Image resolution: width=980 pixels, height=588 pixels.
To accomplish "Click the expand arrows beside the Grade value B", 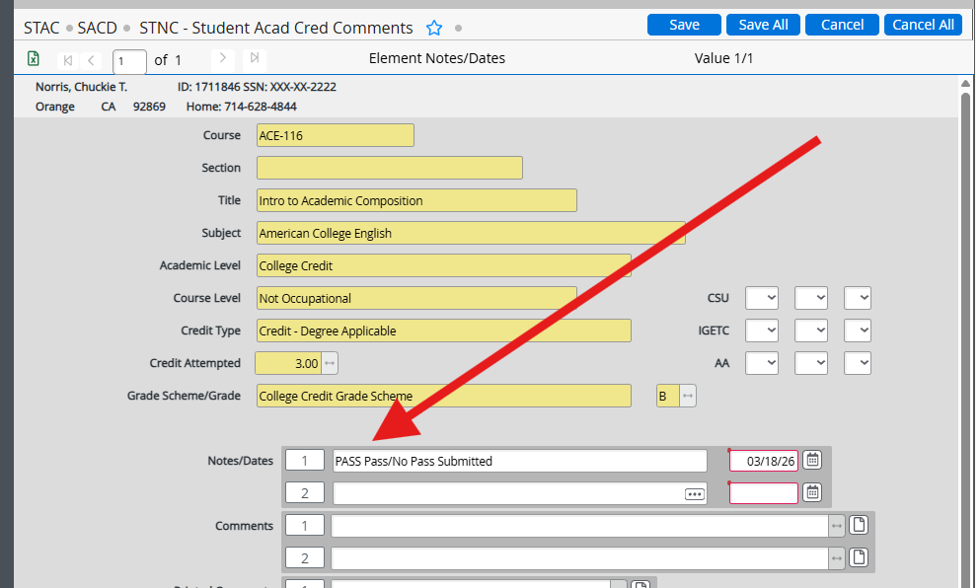I will point(686,395).
